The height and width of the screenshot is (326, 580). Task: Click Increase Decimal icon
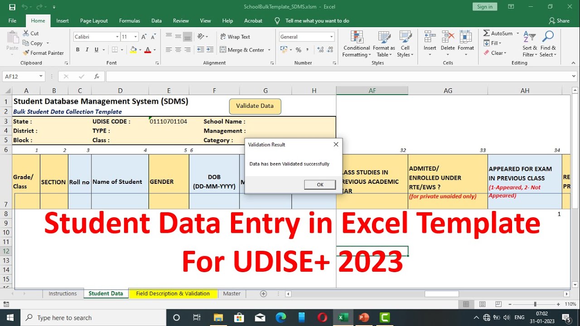pos(321,50)
